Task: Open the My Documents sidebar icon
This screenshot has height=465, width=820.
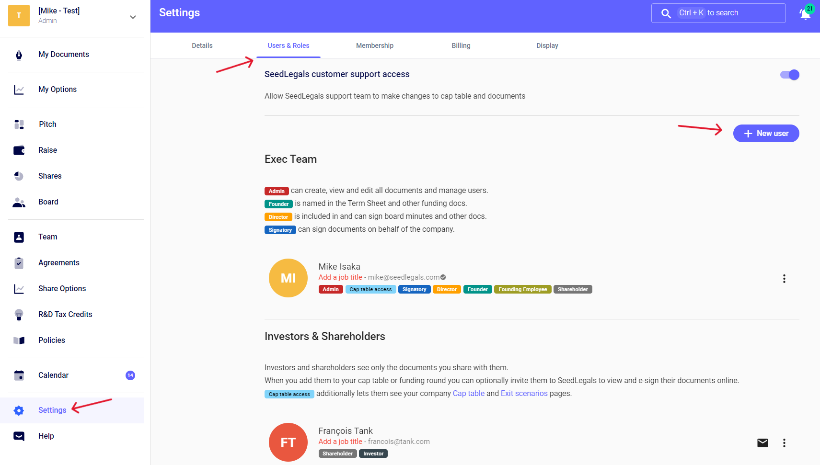Action: pos(19,55)
